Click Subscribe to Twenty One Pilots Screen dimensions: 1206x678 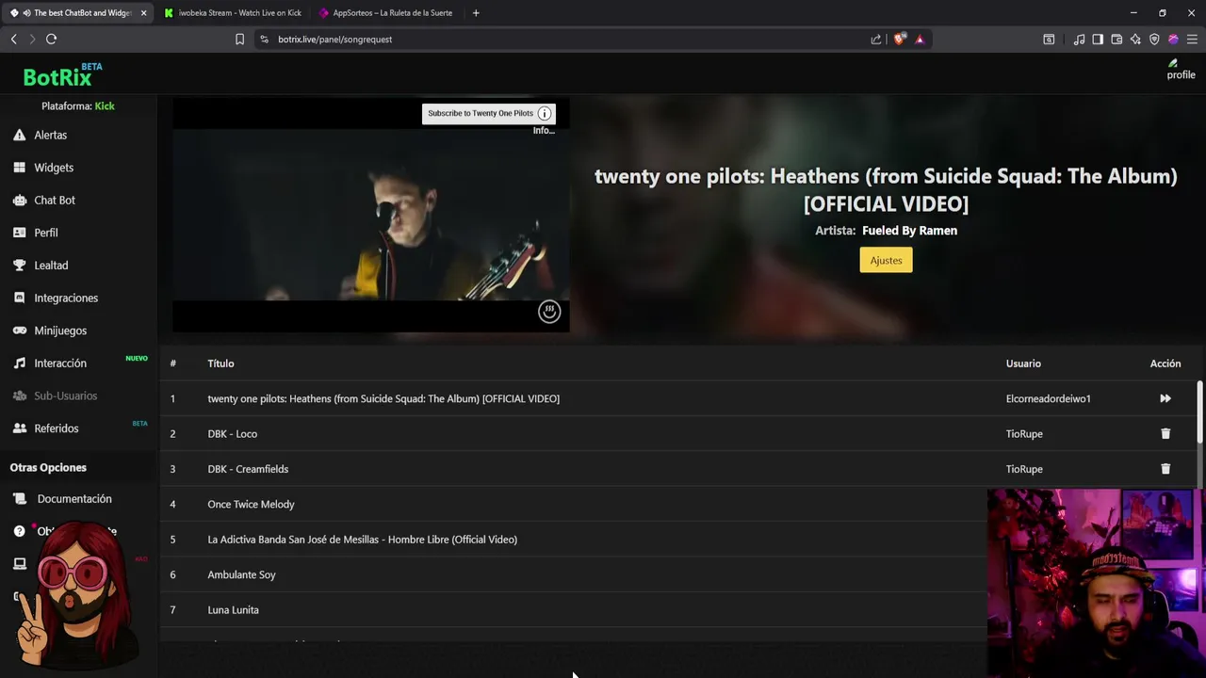[481, 113]
